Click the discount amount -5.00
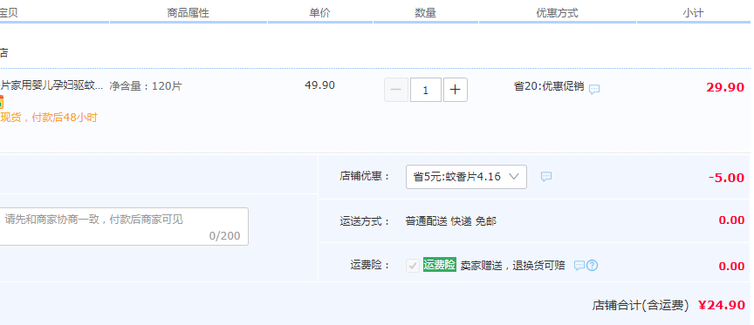754x325 pixels. pos(727,178)
